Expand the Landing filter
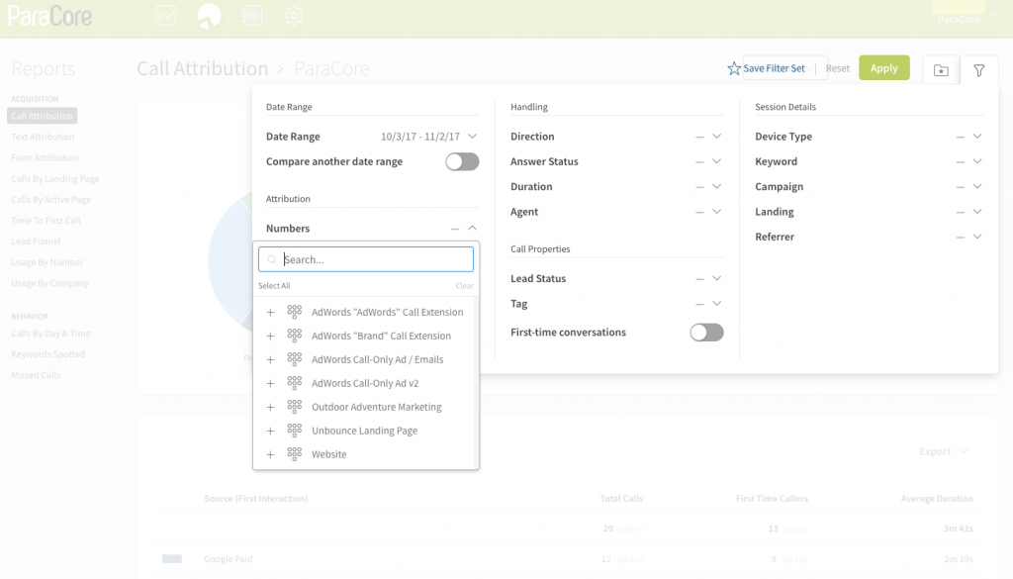The image size is (1013, 579). click(977, 212)
